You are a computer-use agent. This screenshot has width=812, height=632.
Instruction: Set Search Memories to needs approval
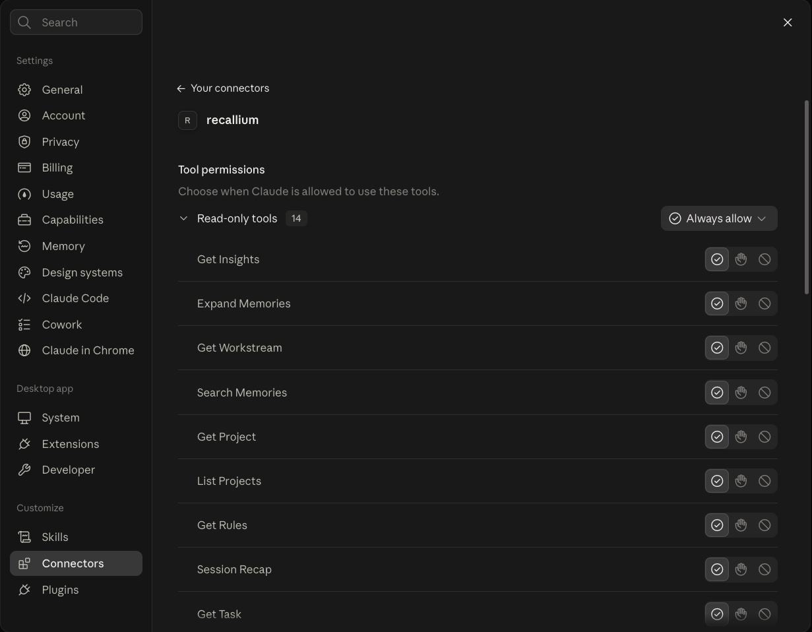point(741,393)
